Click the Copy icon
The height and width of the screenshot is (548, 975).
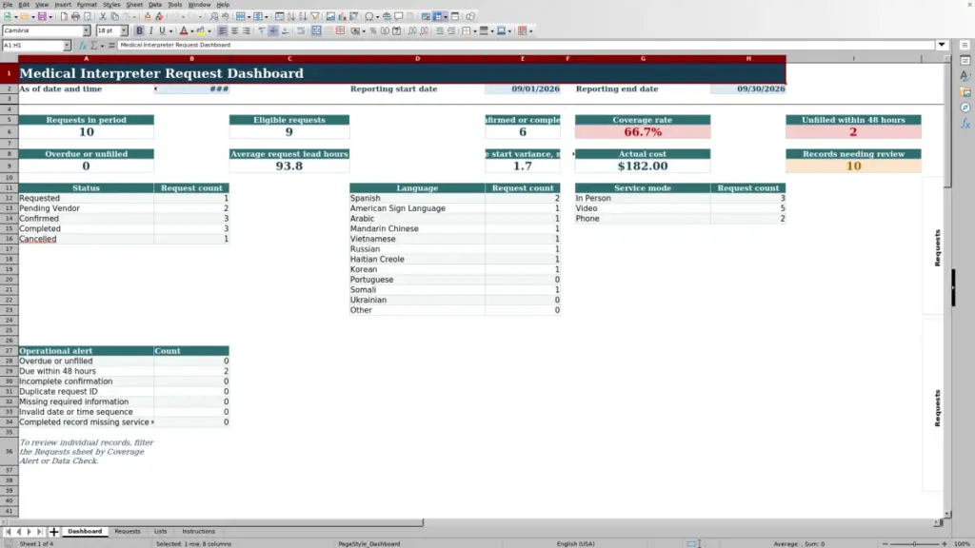coord(114,16)
